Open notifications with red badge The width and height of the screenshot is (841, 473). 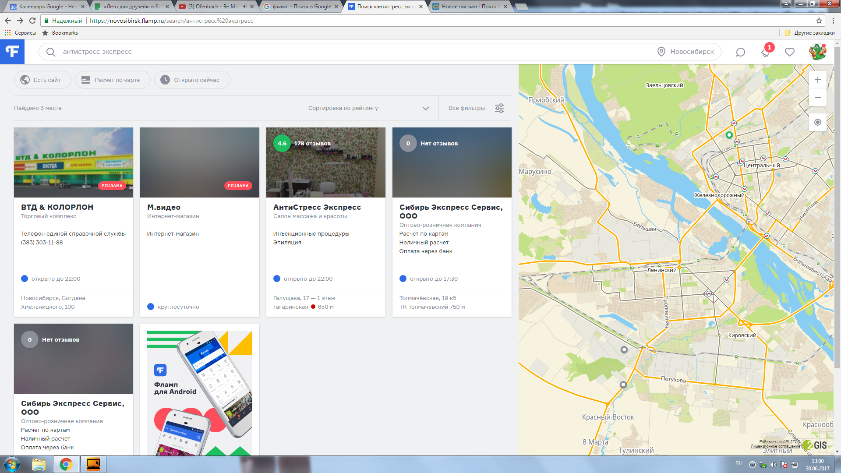[x=766, y=51]
